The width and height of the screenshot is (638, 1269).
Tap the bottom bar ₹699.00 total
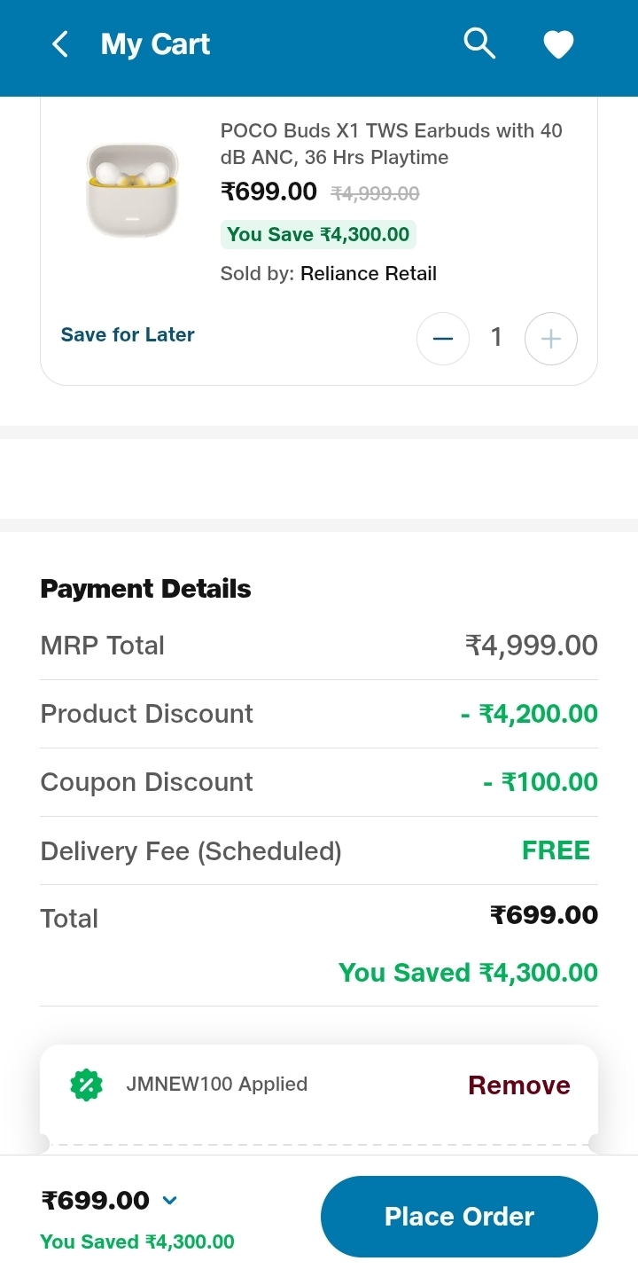pos(96,1201)
